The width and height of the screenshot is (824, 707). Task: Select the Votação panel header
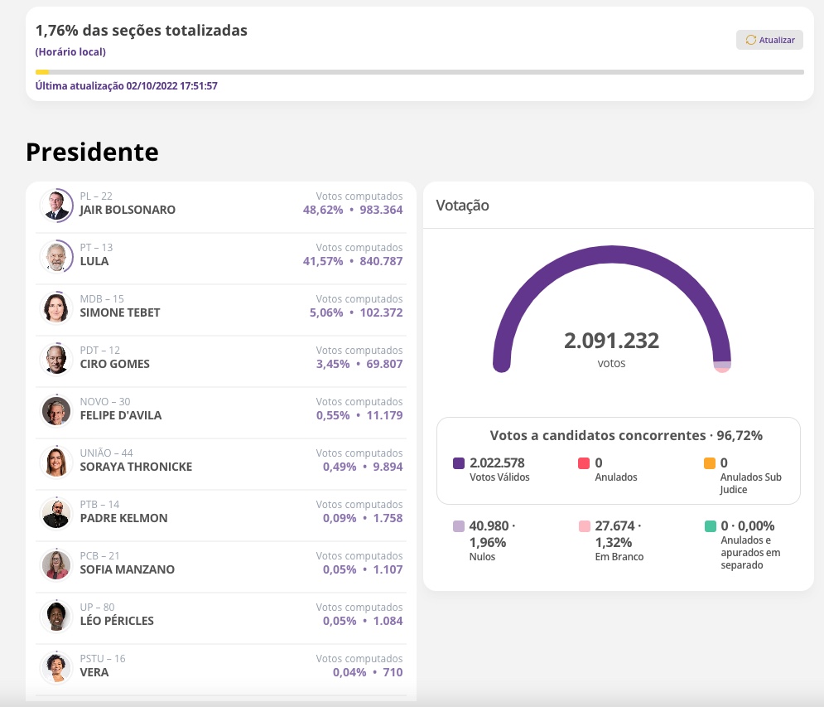pyautogui.click(x=463, y=206)
